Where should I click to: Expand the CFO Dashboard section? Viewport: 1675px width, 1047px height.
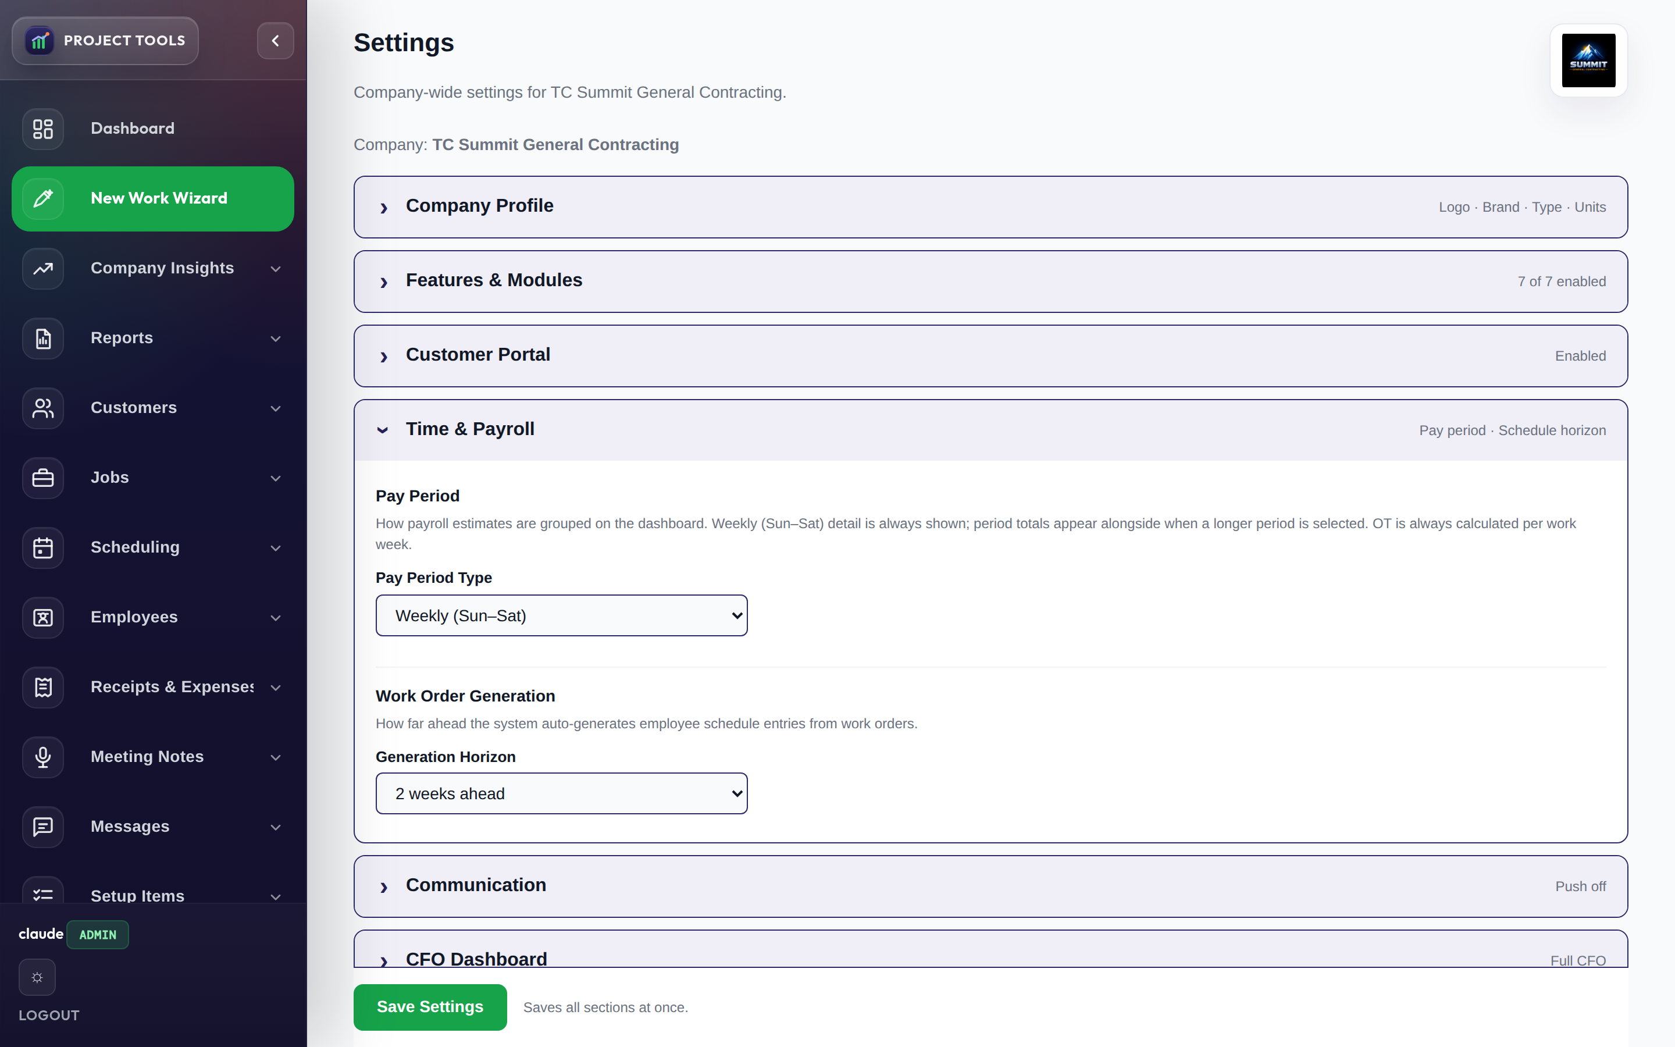tap(990, 950)
